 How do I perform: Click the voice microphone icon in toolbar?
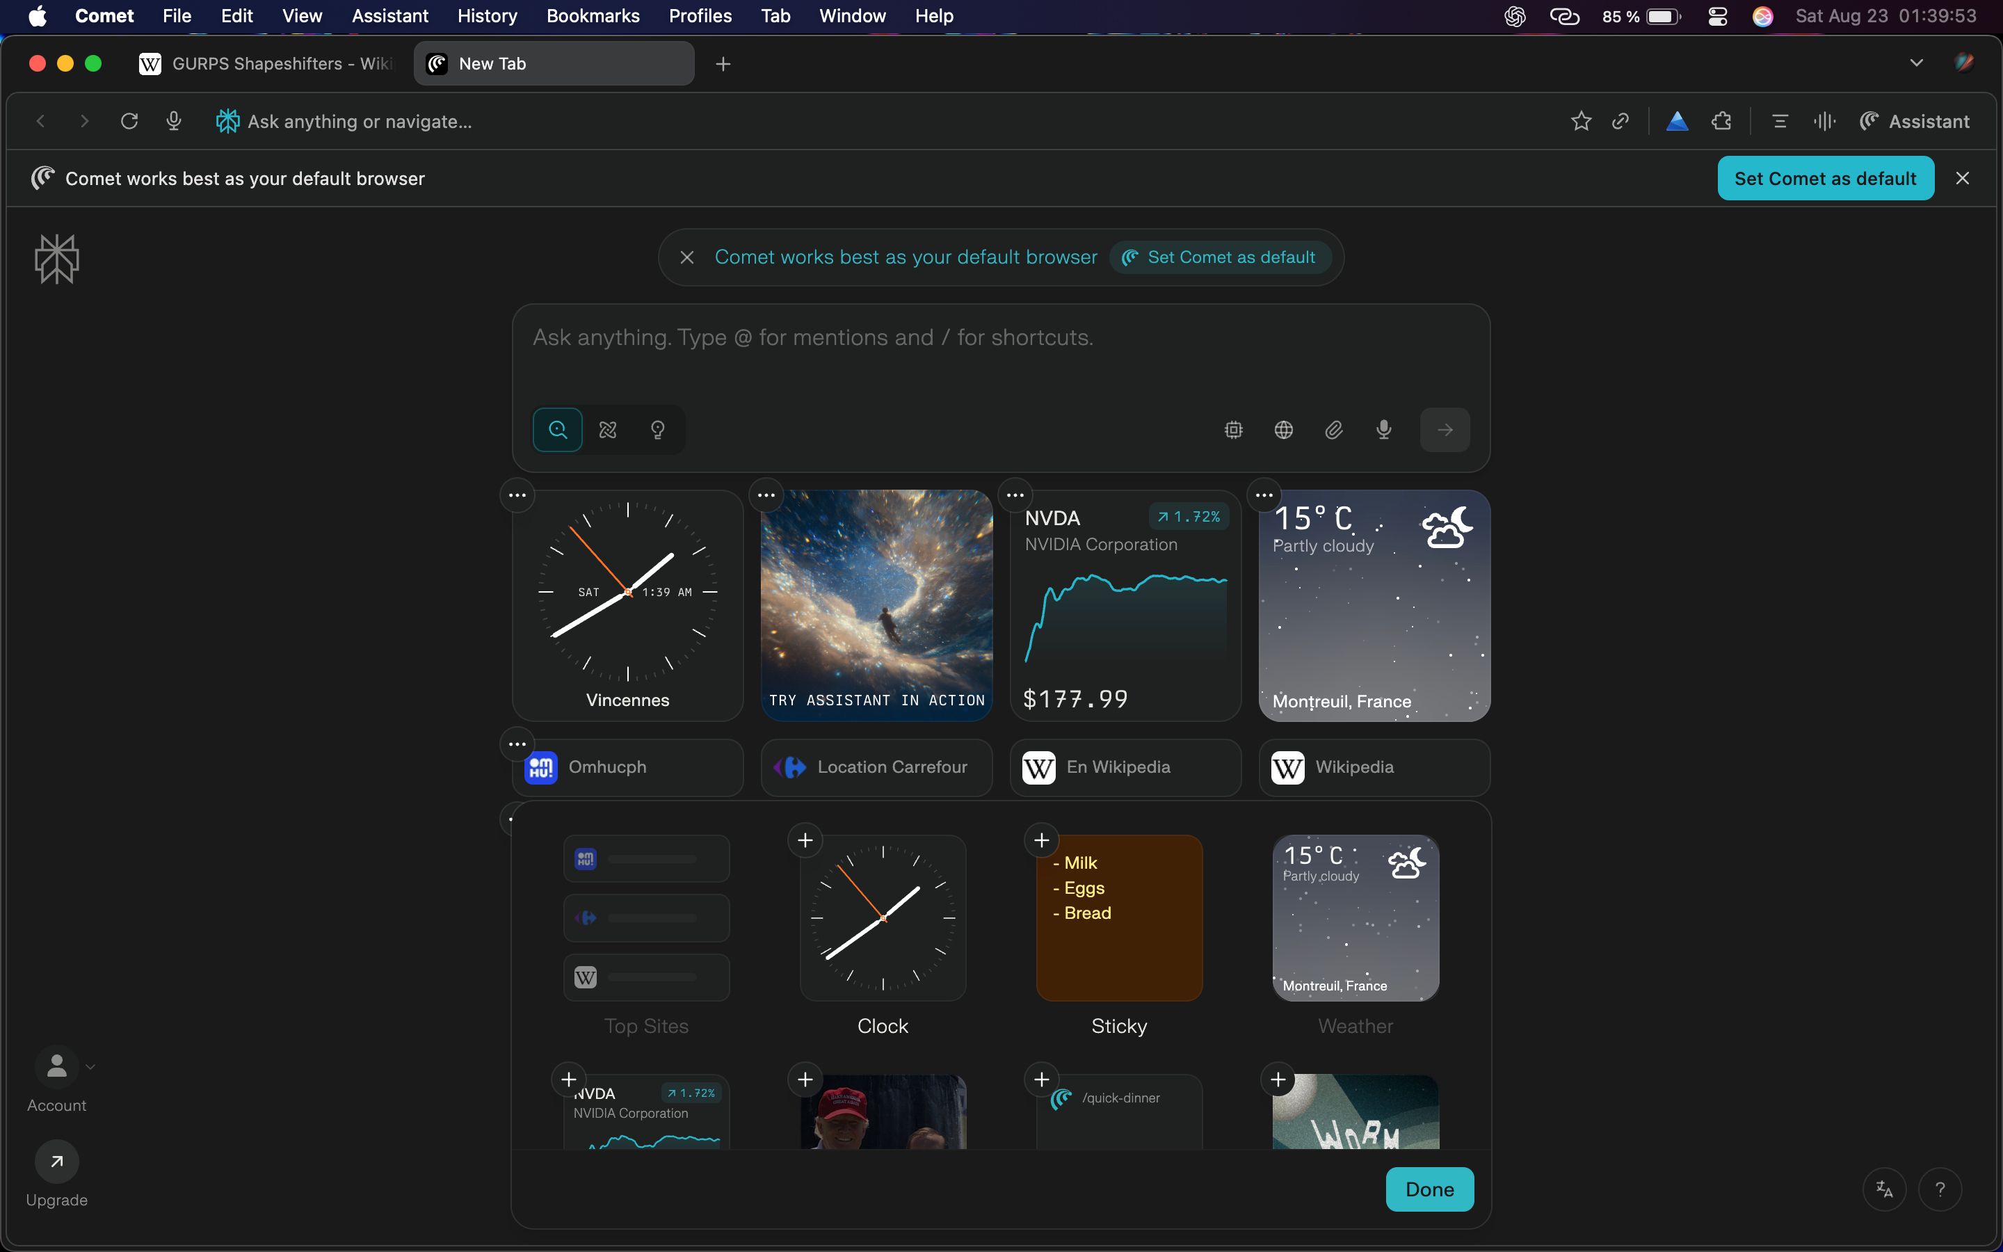(174, 122)
